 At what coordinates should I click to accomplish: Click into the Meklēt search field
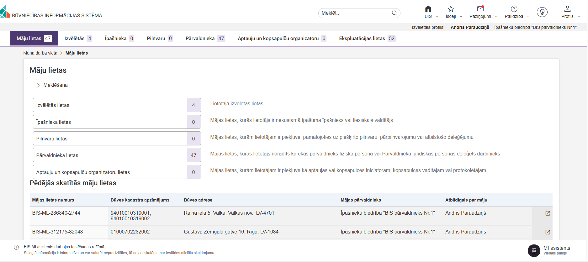(x=354, y=13)
